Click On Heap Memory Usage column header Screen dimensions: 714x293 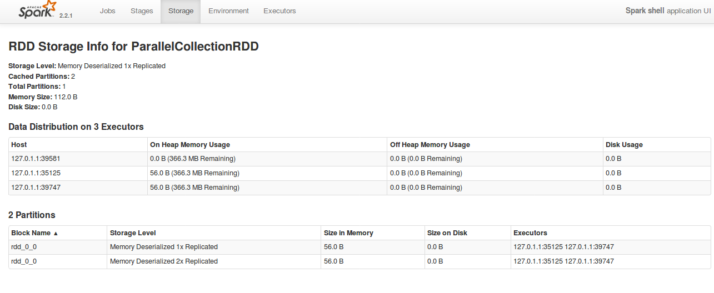(x=189, y=145)
